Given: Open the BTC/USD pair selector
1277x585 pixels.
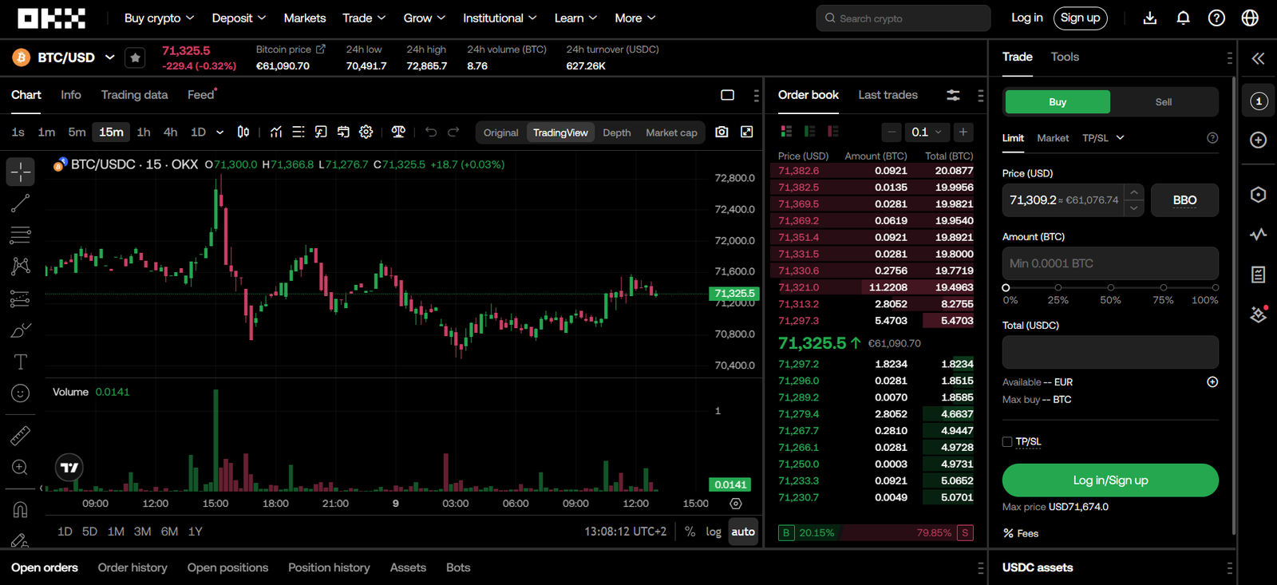Looking at the screenshot, I should [64, 57].
